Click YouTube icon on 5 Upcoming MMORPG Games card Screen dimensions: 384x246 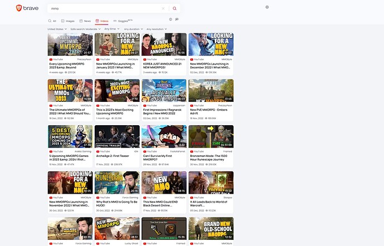pos(51,152)
